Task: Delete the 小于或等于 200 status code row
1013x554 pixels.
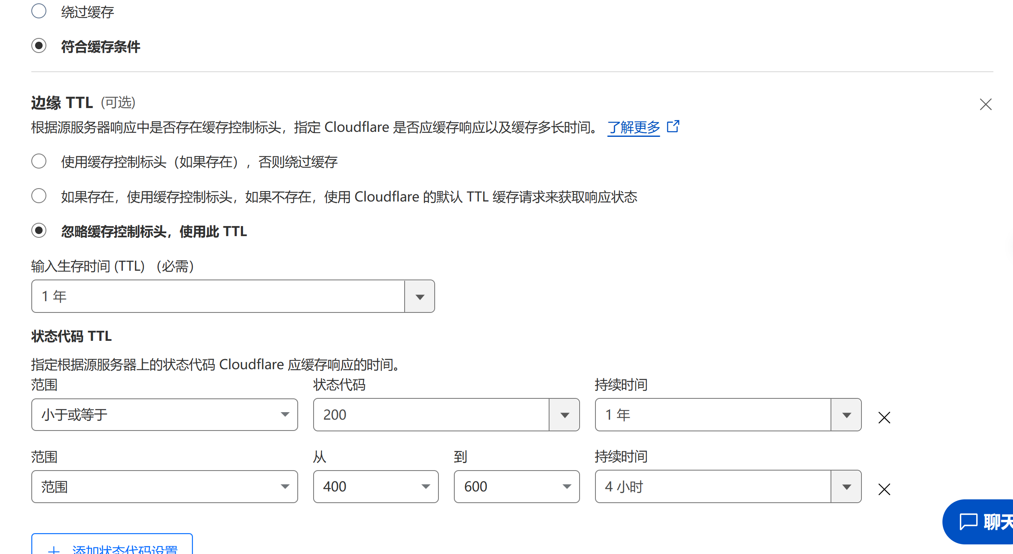Action: (884, 417)
